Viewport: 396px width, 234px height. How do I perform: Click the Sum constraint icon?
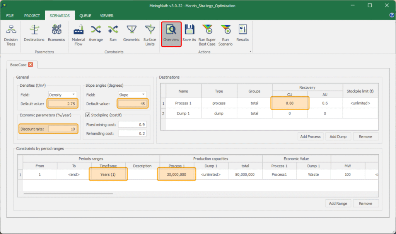(x=113, y=34)
